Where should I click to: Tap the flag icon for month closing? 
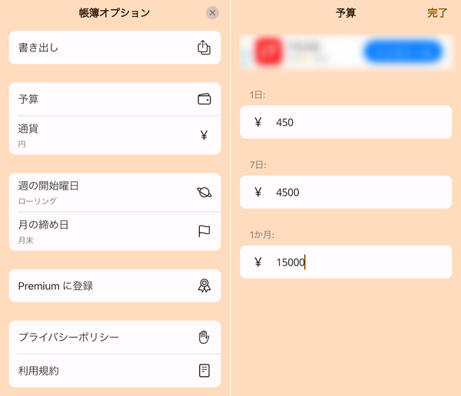(204, 231)
